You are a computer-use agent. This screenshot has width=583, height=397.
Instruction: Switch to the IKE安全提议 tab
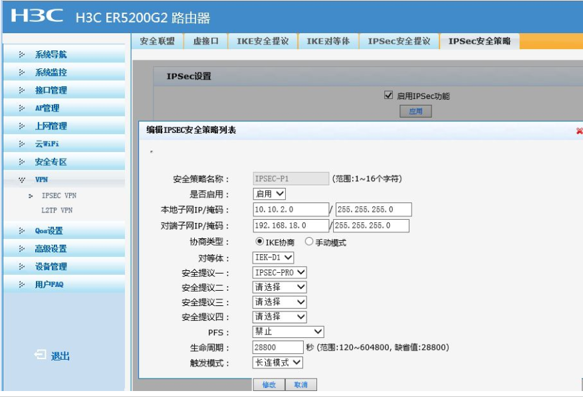tap(263, 41)
